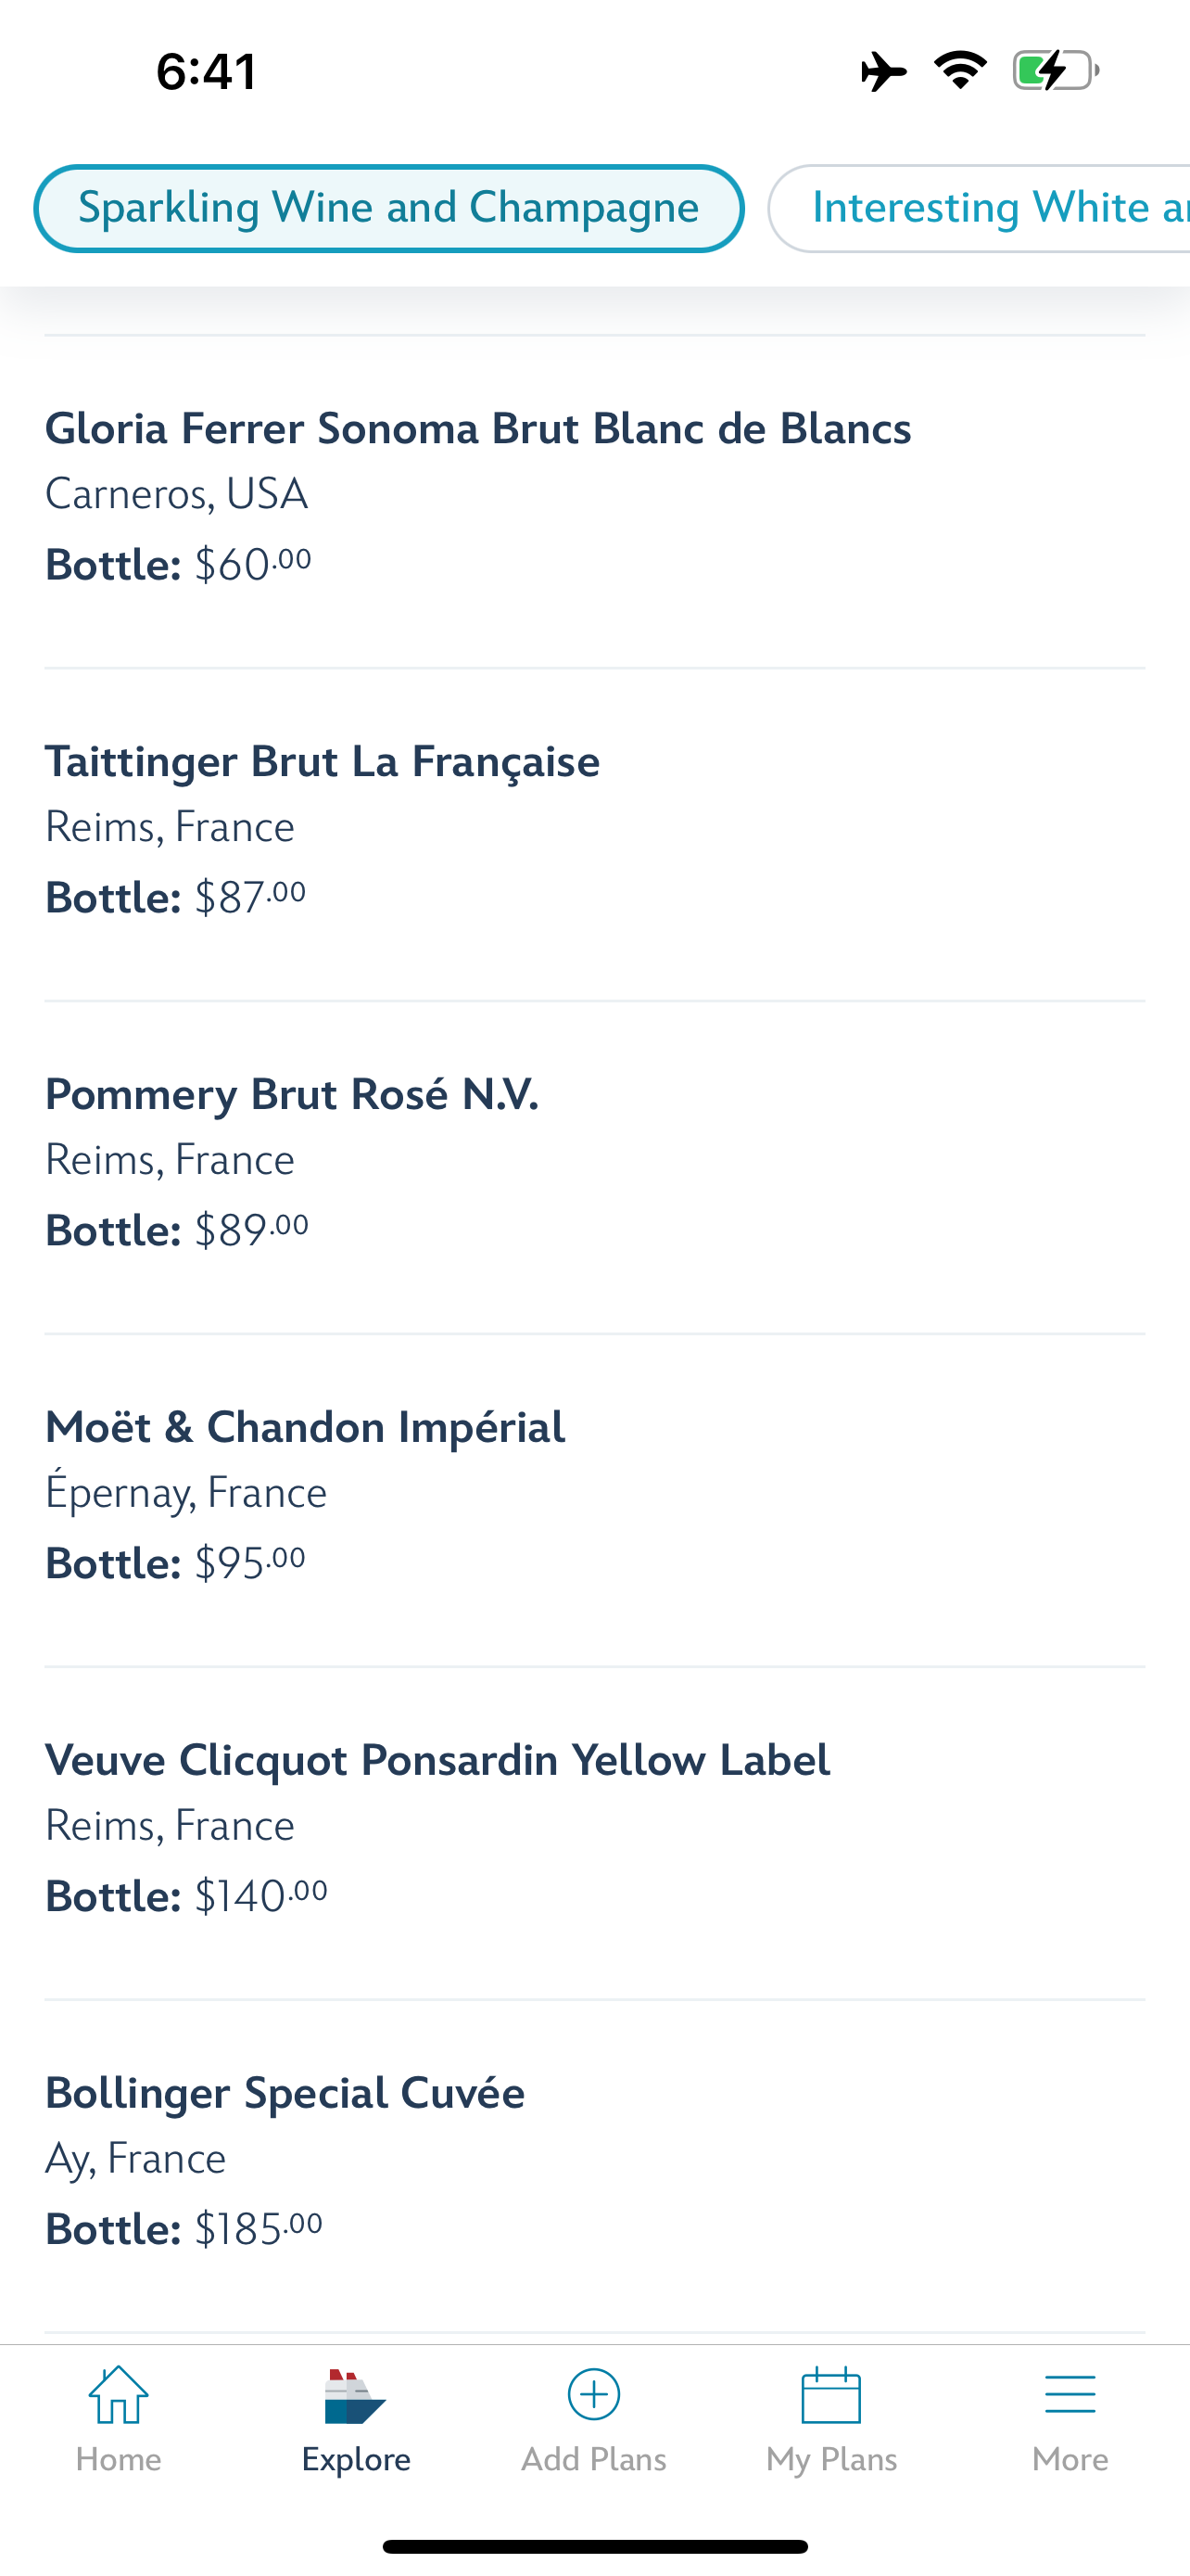Tap the status bar clock showing 6:41
1190x2576 pixels.
[207, 71]
